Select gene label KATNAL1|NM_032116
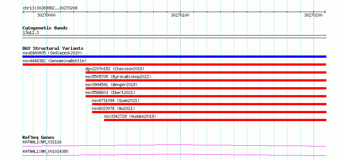This screenshot has height=160, width=337. tap(42, 142)
